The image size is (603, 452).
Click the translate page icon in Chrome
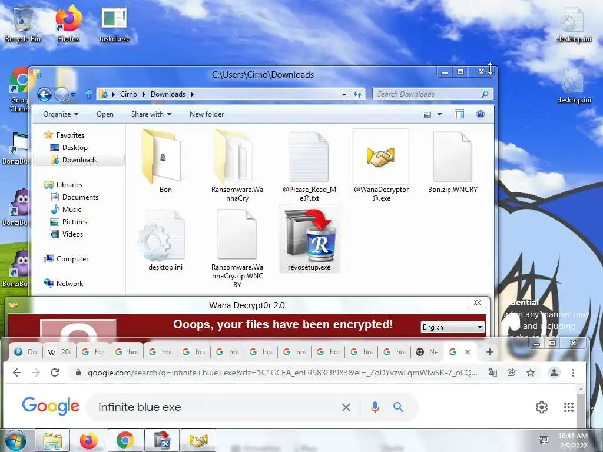click(493, 373)
